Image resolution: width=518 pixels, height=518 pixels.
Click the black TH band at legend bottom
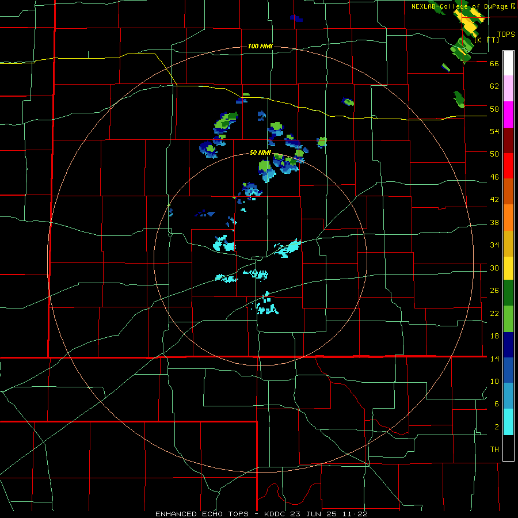pos(508,448)
